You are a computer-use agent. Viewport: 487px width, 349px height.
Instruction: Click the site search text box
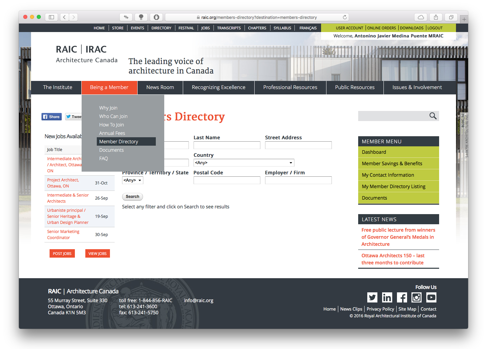[393, 116]
